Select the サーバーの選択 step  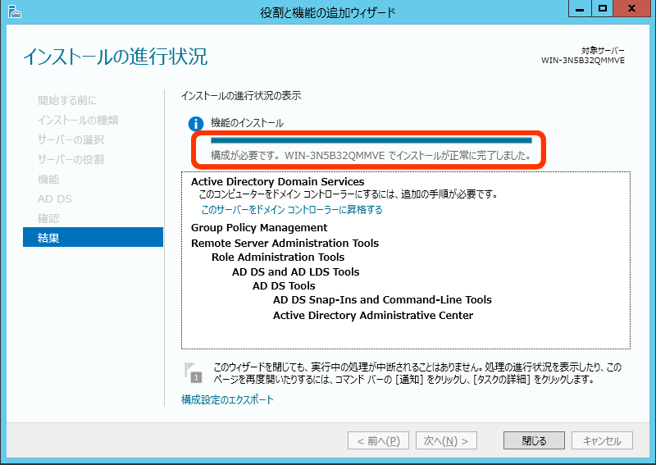tap(71, 139)
